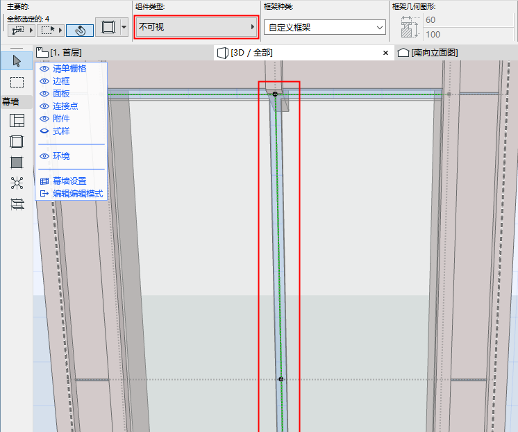
Task: Click the polygon selection method icon
Action: [18, 31]
